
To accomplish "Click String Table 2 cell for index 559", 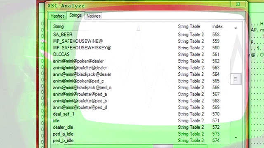I will click(191, 41).
